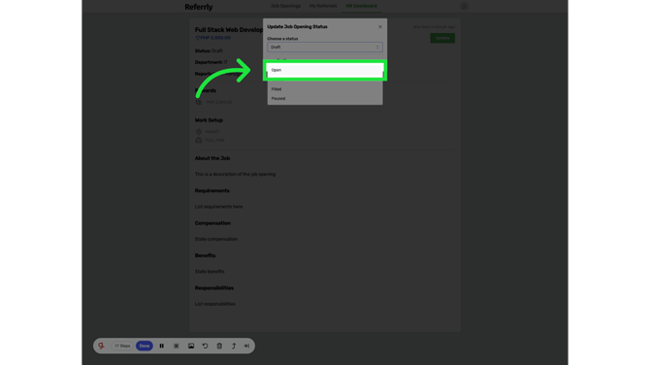Click the 'Work Setup' heading
Screen dimensions: 650x365
(209, 120)
